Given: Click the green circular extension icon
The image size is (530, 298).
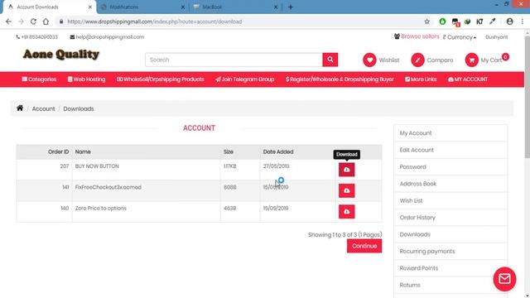Looking at the screenshot, I should click(442, 22).
